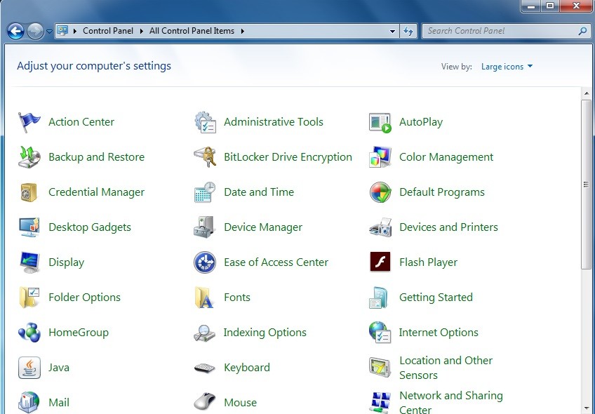Open the Backup and Restore icon
This screenshot has height=414, width=595.
[x=29, y=157]
